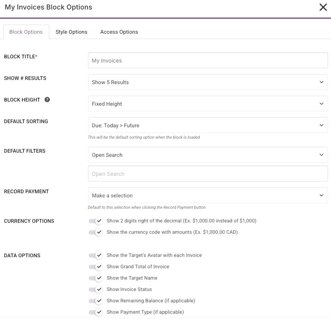Select the Block Options tab
The image size is (331, 319).
point(26,32)
